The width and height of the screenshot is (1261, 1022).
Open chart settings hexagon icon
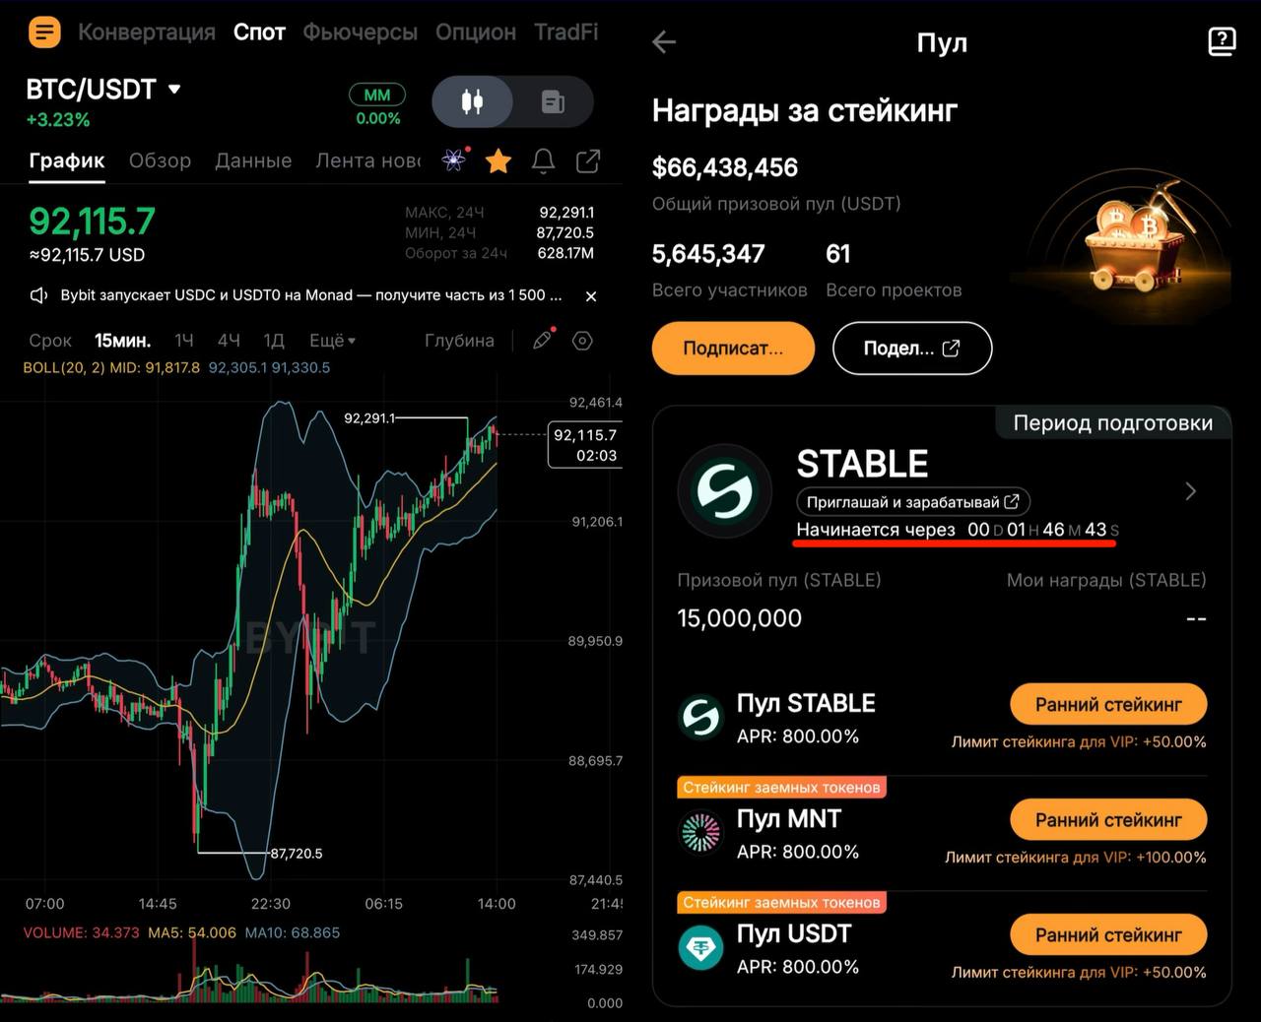point(582,341)
